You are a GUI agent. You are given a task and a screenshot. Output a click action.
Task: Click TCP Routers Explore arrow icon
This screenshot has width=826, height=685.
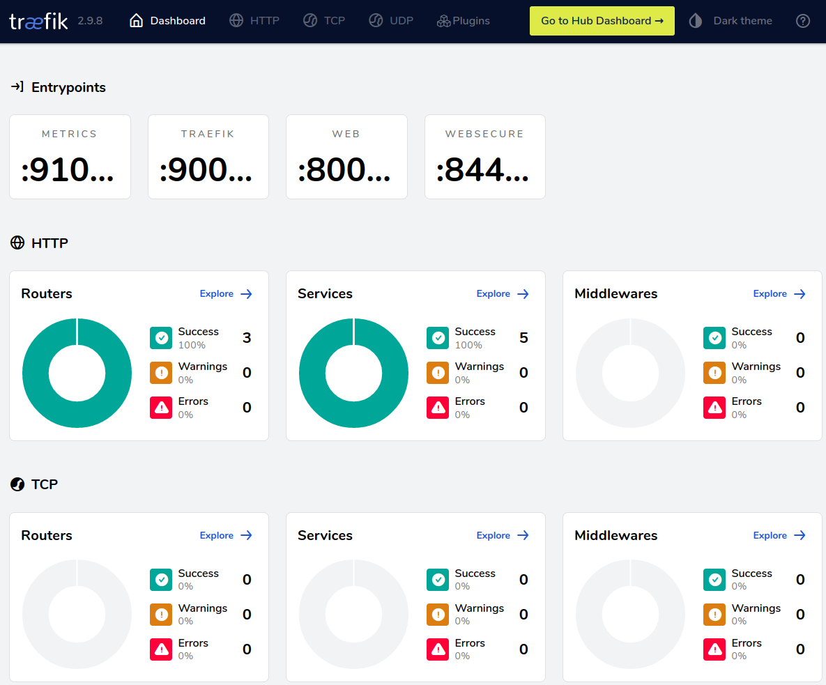pyautogui.click(x=247, y=535)
